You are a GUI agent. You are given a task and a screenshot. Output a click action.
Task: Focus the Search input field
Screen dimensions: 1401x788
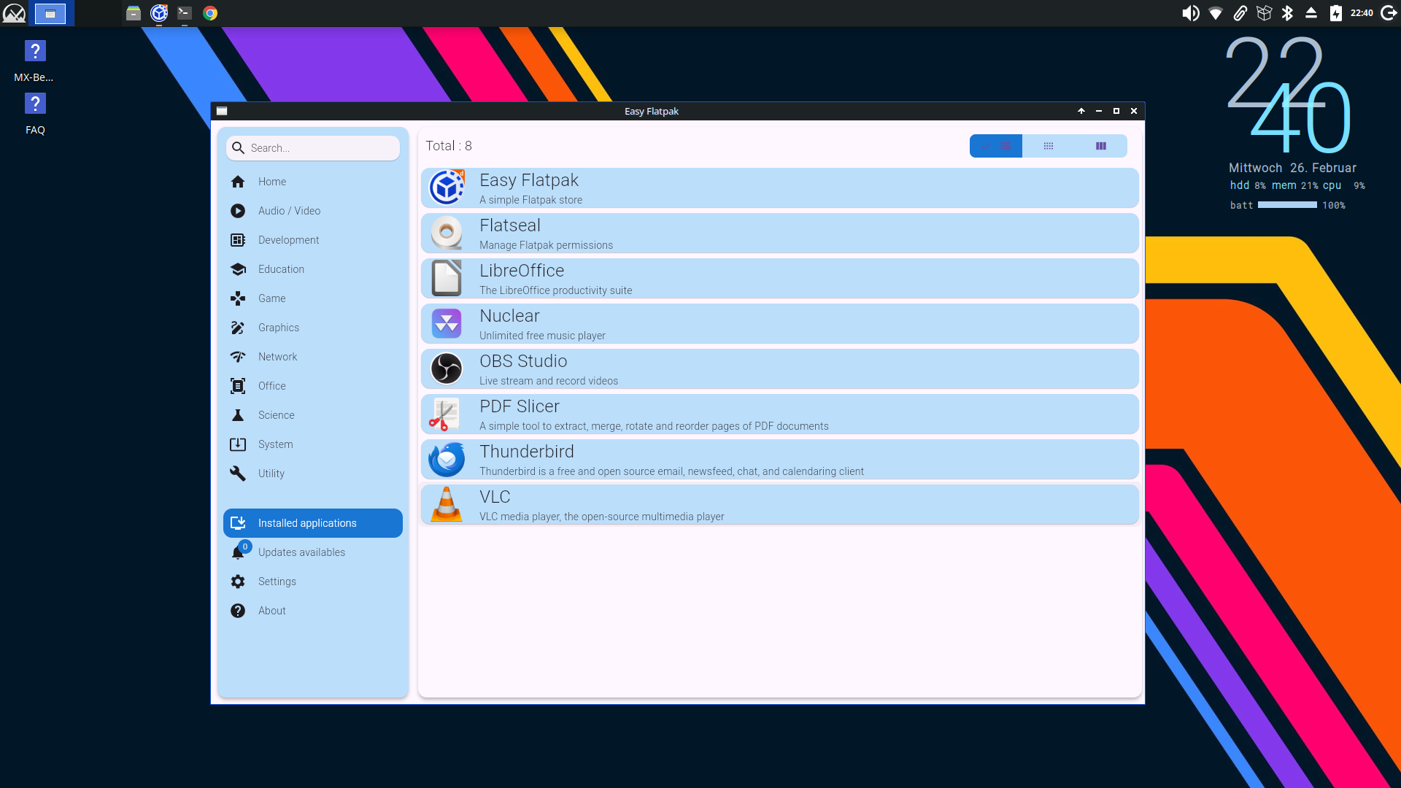(313, 148)
